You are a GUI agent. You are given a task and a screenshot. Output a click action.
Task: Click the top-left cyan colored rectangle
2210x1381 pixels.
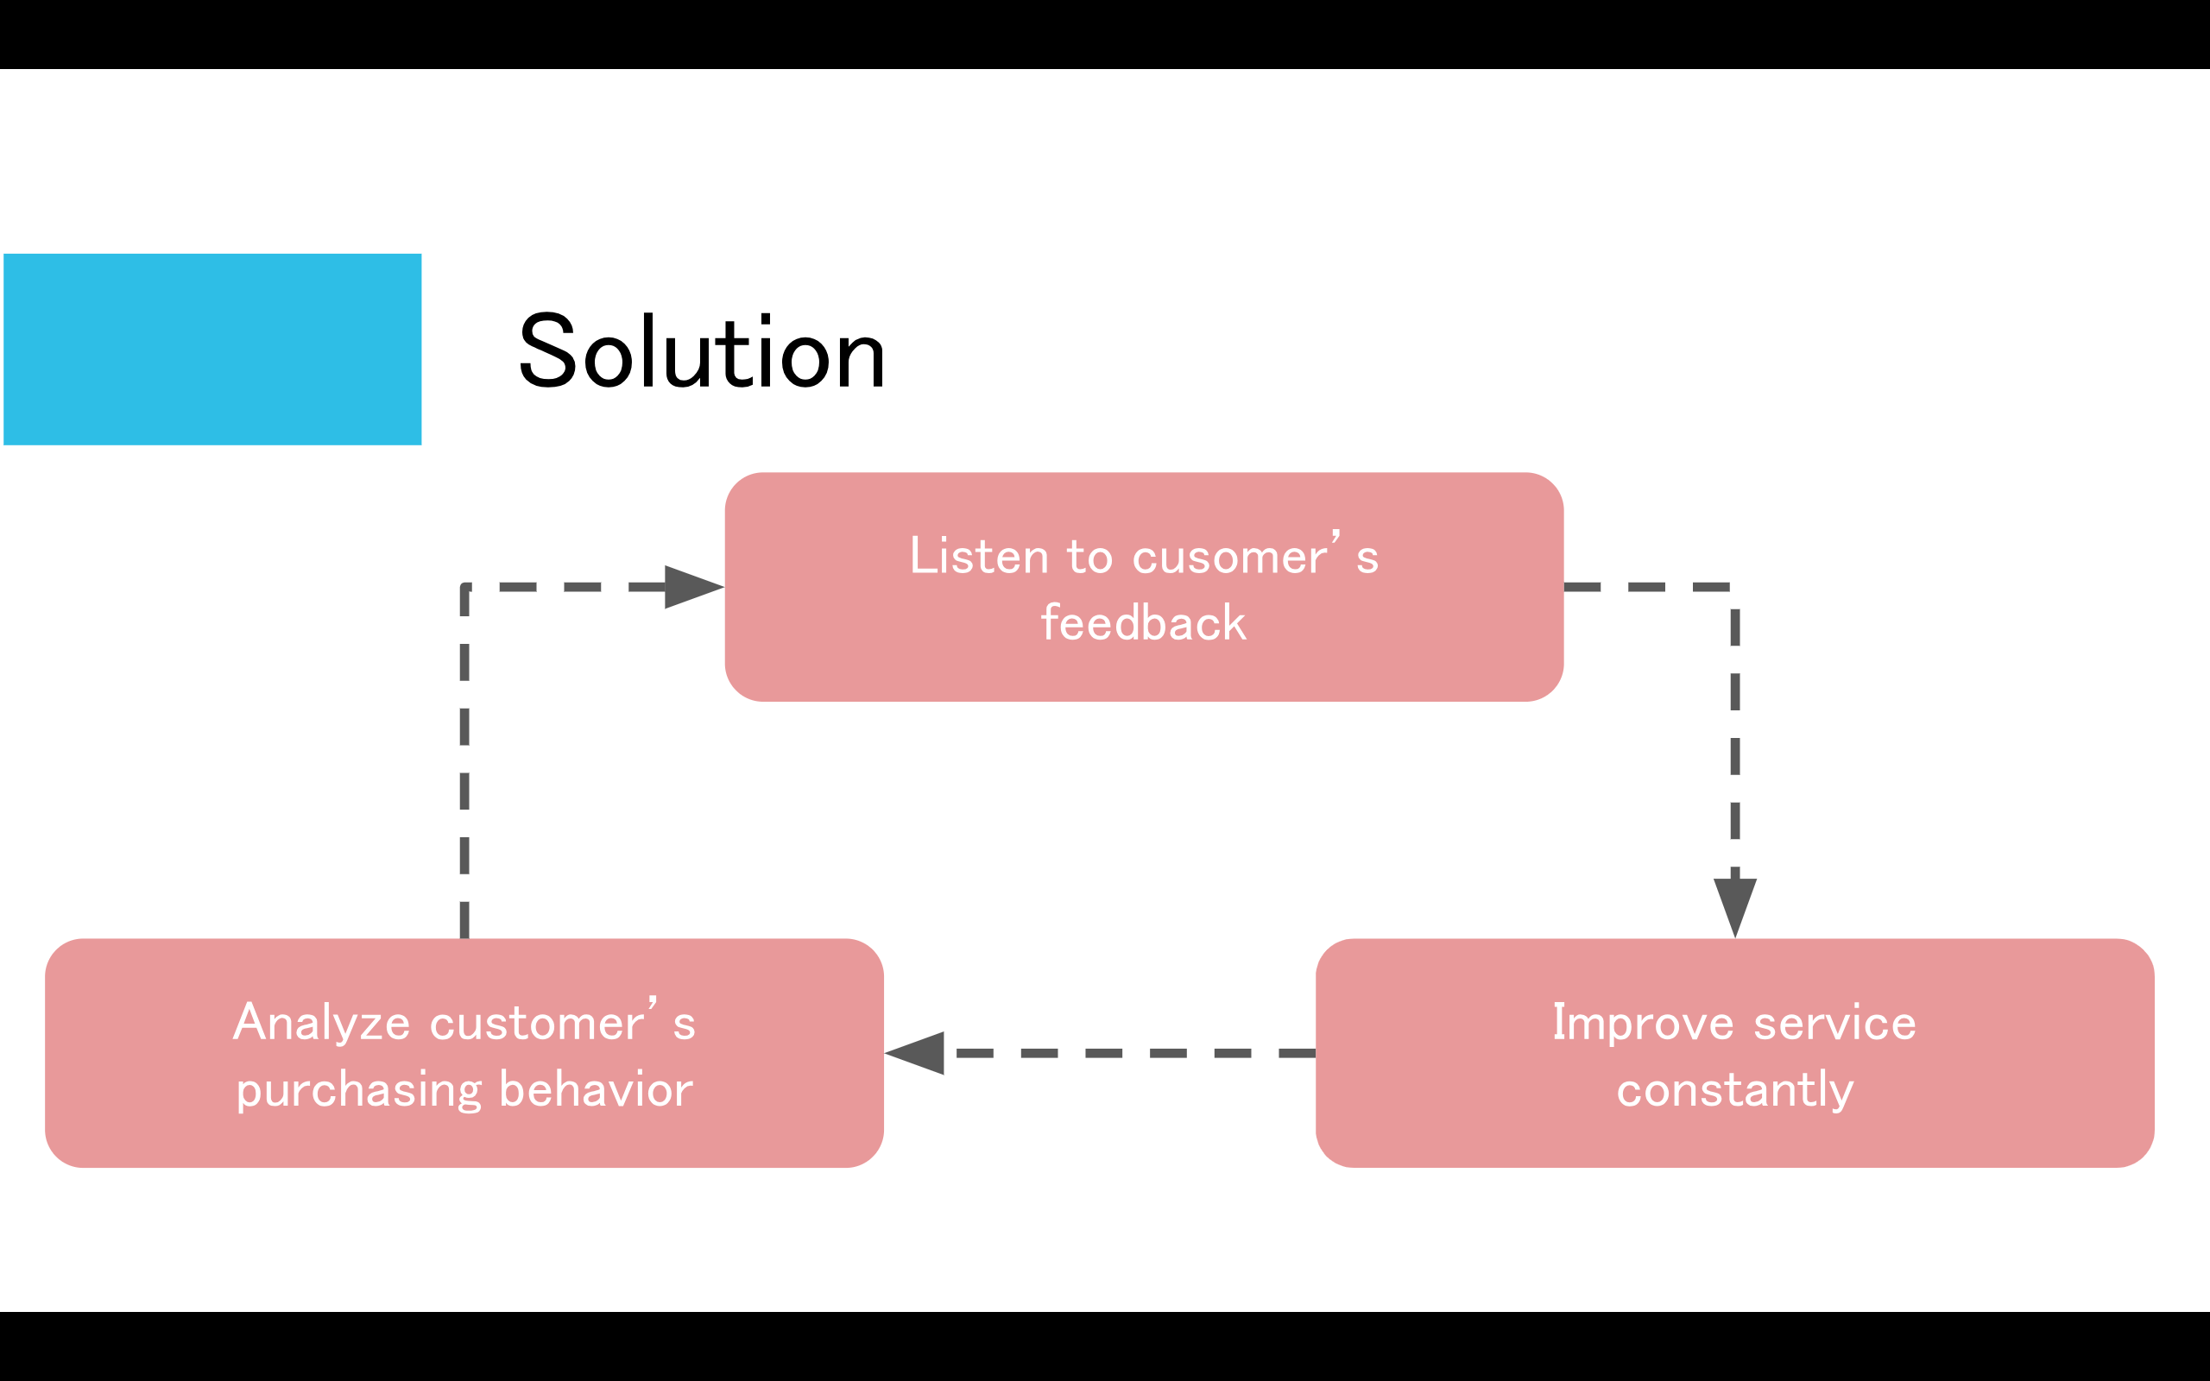[212, 347]
